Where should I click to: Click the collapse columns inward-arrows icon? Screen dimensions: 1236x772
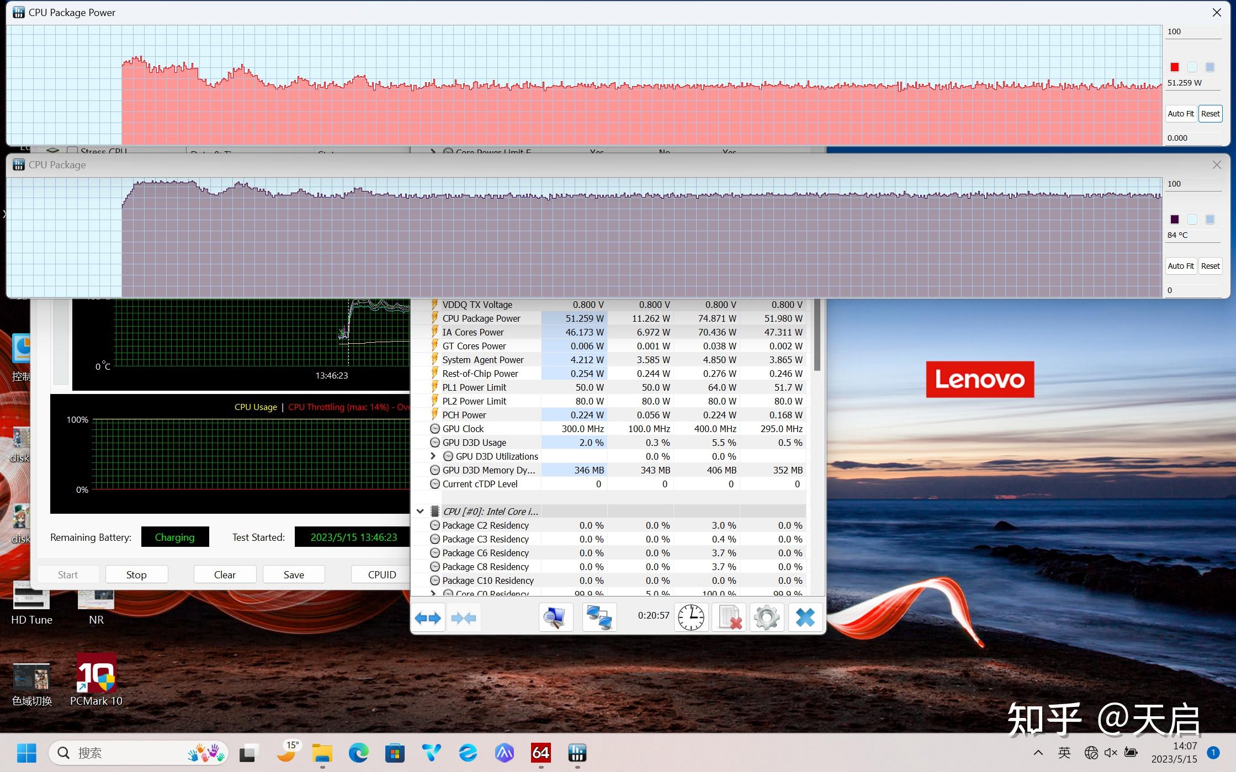pyautogui.click(x=463, y=617)
